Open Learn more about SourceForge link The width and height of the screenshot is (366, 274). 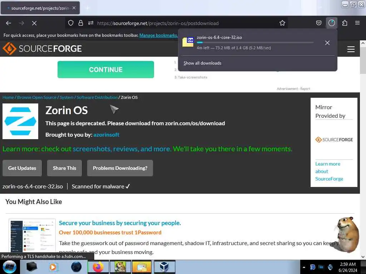[329, 171]
